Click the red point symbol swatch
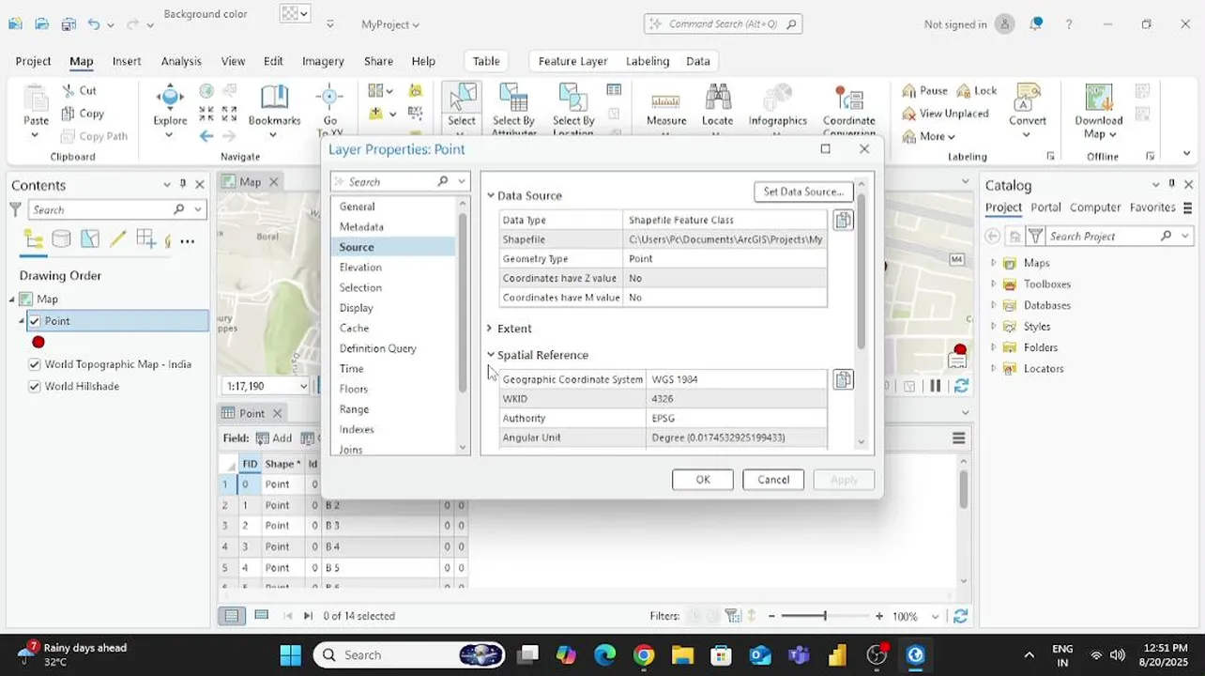 click(x=38, y=343)
